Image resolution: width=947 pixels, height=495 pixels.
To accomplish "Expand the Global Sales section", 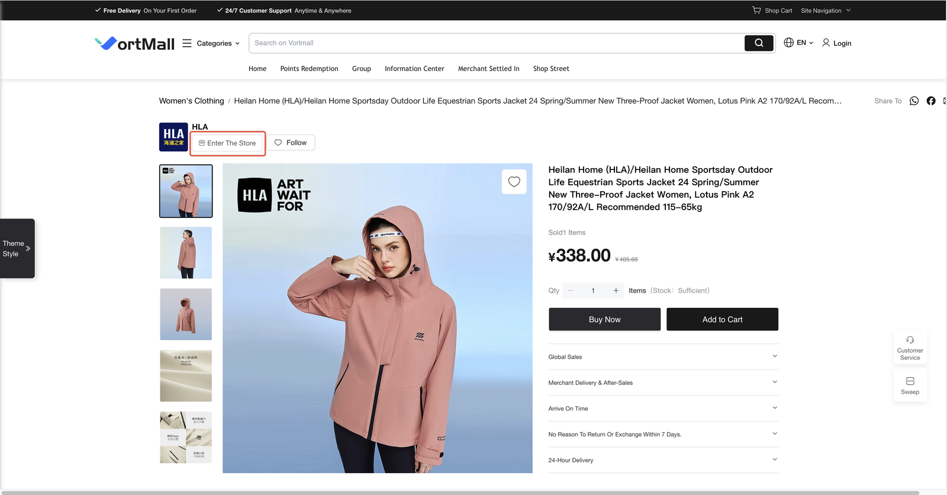I will pos(663,357).
